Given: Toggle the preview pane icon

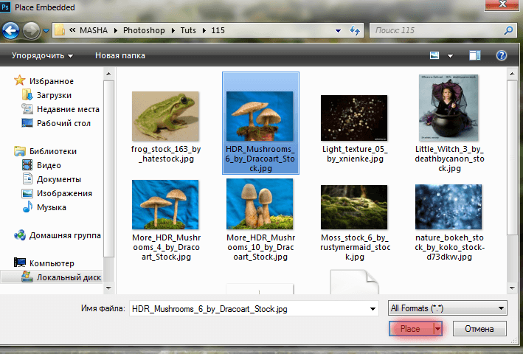Looking at the screenshot, I should [475, 55].
